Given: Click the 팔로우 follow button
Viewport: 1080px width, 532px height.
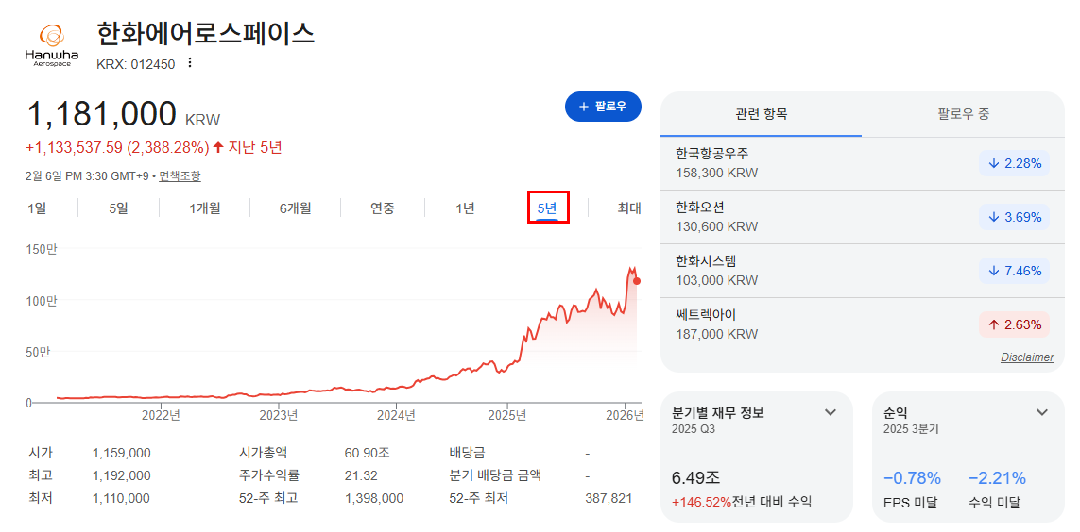Looking at the screenshot, I should point(603,107).
